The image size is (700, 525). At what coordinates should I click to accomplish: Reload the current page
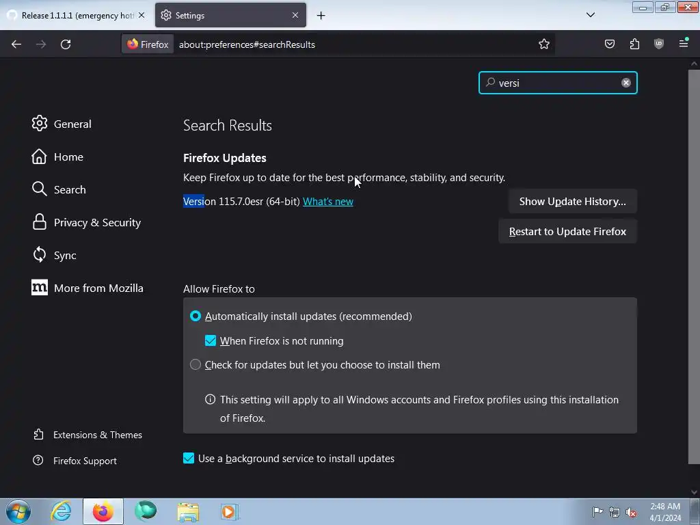pos(66,44)
